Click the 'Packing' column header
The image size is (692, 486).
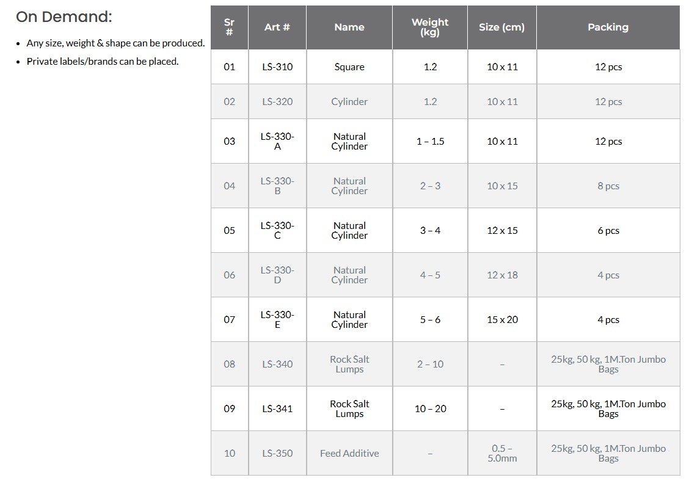pos(608,27)
